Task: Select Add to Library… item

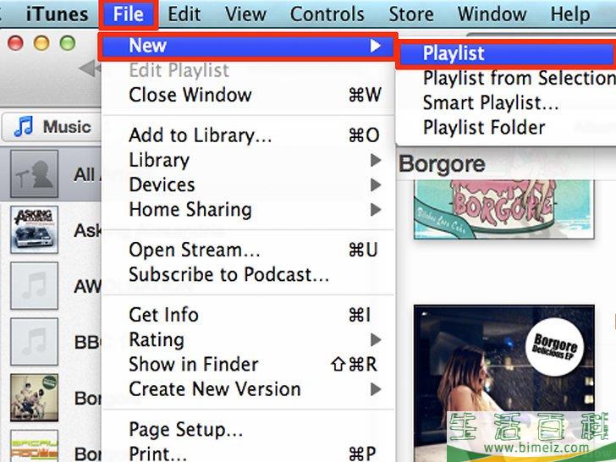Action: point(247,135)
